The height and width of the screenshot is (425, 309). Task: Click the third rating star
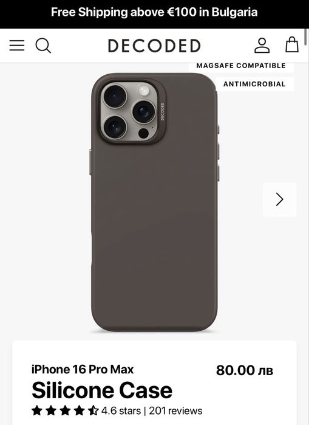tap(65, 410)
